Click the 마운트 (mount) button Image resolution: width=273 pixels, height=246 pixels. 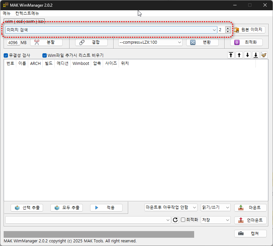(x=250, y=208)
